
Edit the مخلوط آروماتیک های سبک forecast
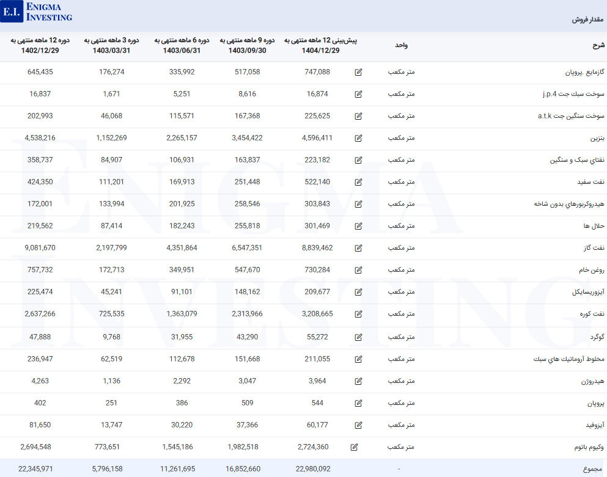coord(358,359)
